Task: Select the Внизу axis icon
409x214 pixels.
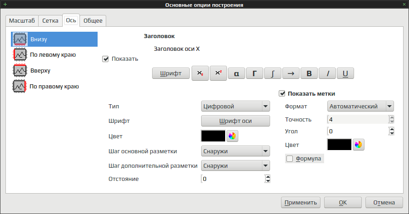Action: (x=20, y=39)
